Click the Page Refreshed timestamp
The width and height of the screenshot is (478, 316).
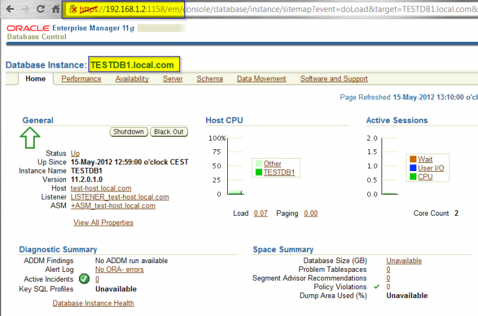[435, 97]
